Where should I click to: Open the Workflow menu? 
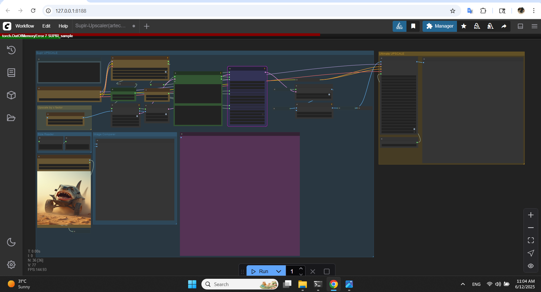25,26
